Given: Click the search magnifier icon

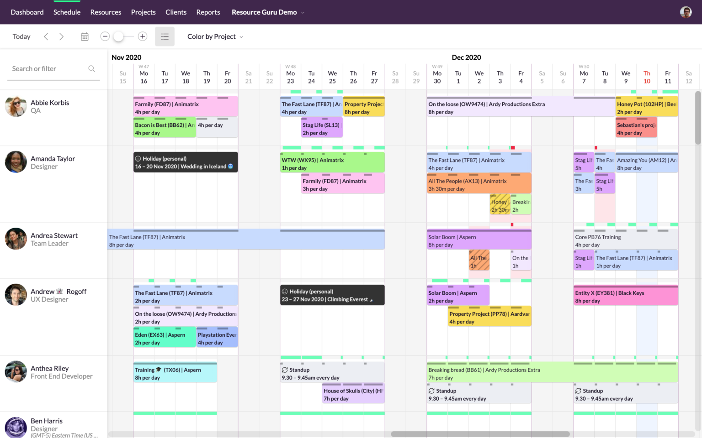Looking at the screenshot, I should point(91,68).
